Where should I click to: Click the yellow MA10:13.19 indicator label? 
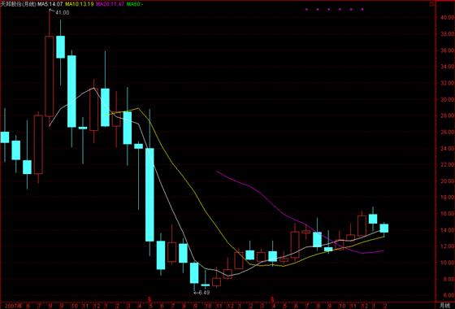[x=80, y=4]
